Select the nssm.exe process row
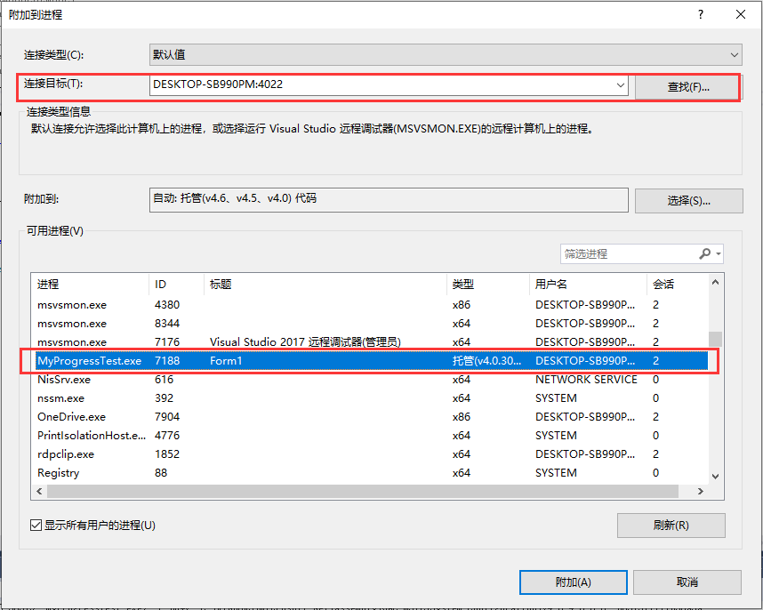This screenshot has width=763, height=610. tap(372, 397)
